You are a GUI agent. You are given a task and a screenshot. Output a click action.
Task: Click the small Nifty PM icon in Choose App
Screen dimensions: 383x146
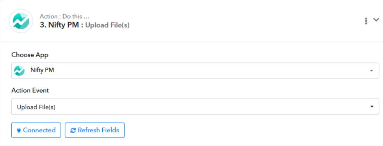coord(19,70)
